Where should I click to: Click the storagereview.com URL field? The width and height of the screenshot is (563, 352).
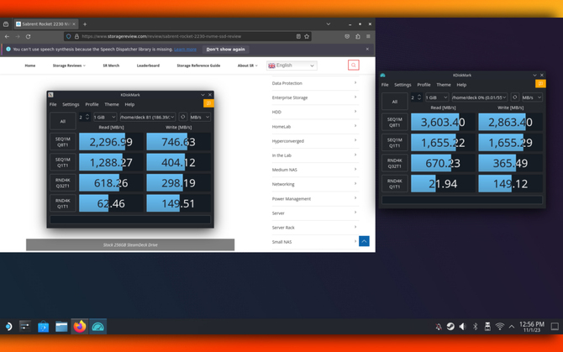click(x=187, y=36)
